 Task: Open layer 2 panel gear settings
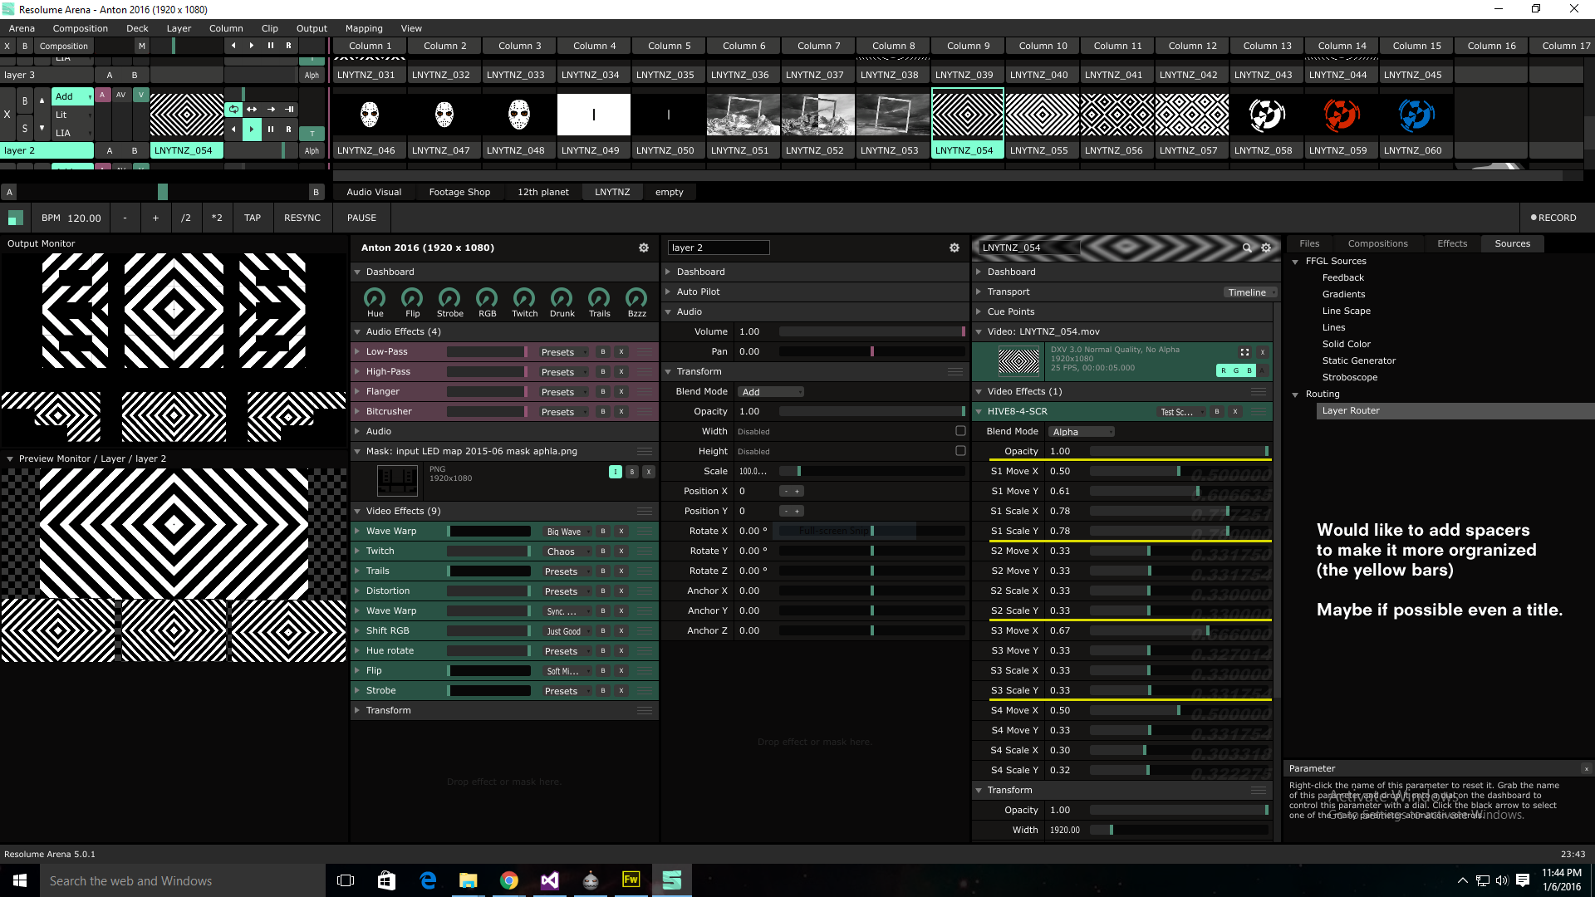tap(954, 248)
